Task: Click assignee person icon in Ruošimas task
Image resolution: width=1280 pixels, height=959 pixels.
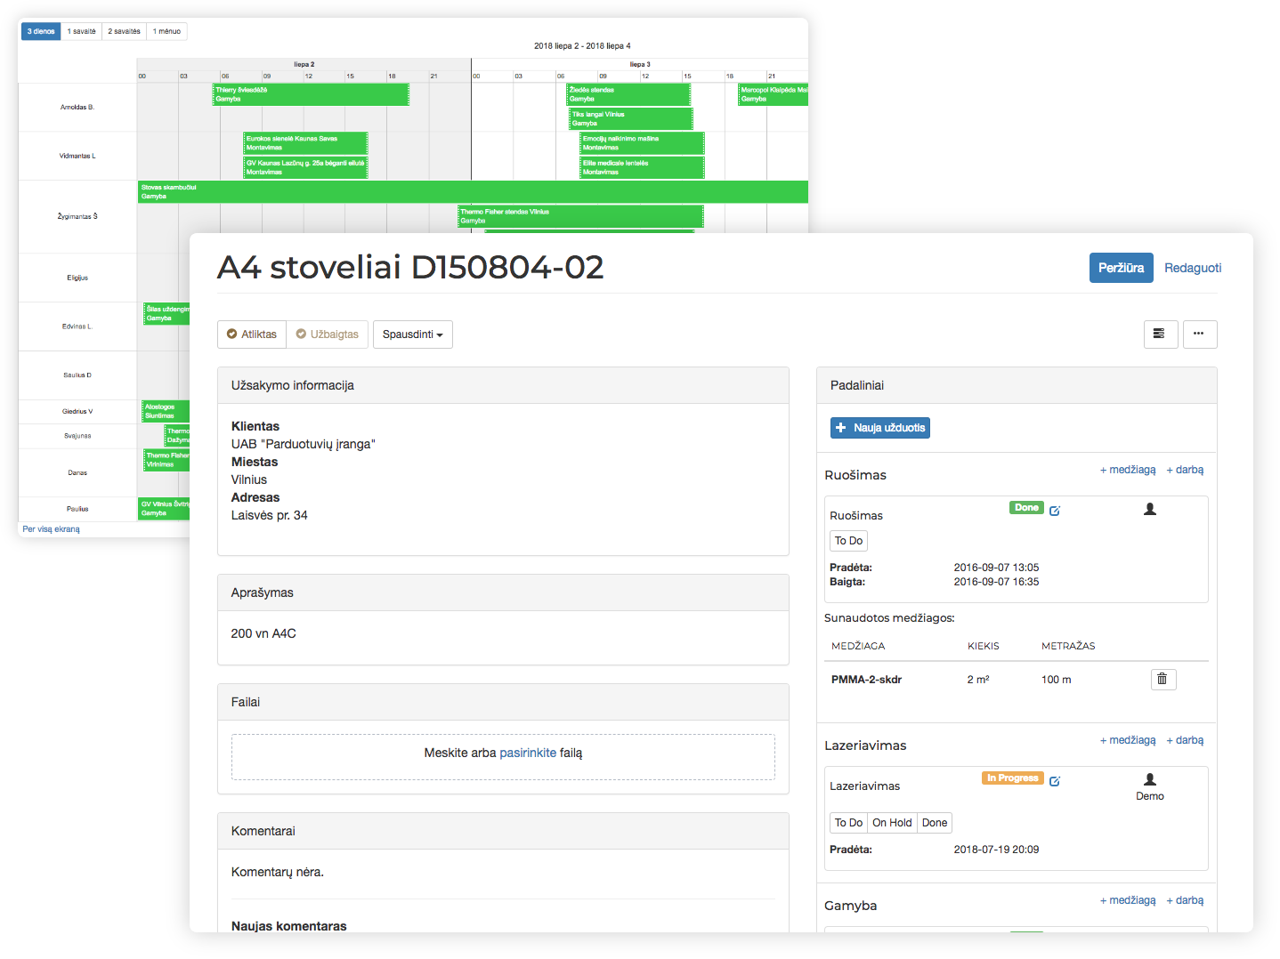Action: [1150, 509]
